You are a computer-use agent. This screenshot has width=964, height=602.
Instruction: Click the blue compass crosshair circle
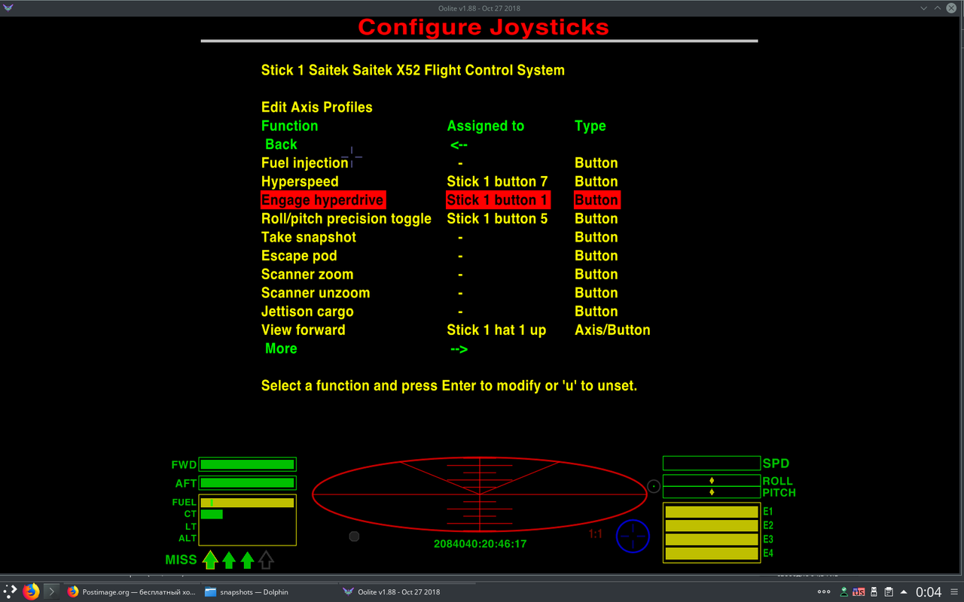click(633, 536)
